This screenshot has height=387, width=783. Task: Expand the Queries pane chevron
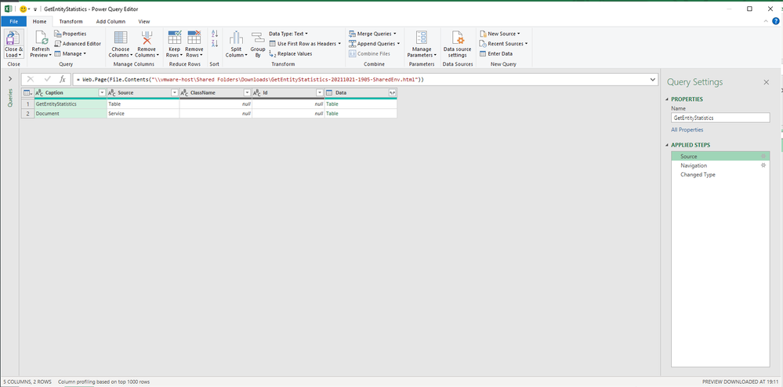10,79
